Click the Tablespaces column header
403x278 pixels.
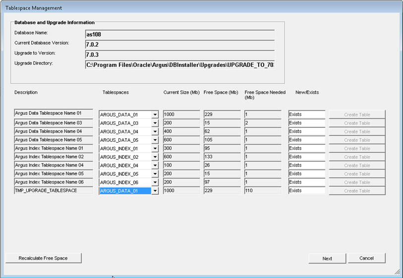pos(115,92)
